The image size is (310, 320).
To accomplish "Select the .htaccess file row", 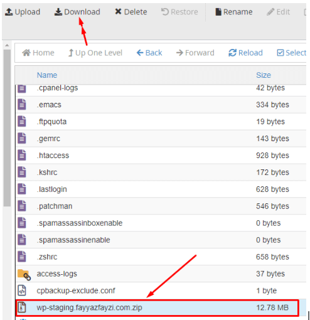I will [x=161, y=156].
